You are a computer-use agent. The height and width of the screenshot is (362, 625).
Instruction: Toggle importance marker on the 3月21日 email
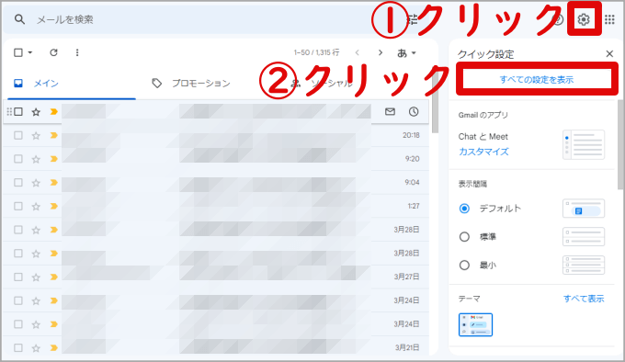(54, 347)
